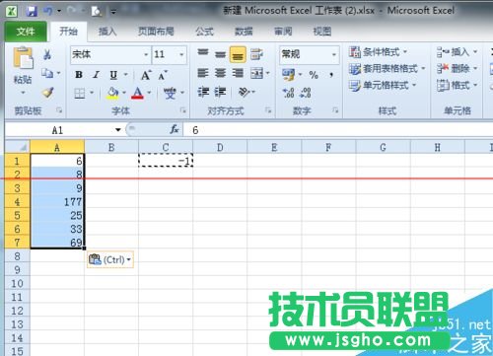Increase font size with large A icon

[x=146, y=75]
